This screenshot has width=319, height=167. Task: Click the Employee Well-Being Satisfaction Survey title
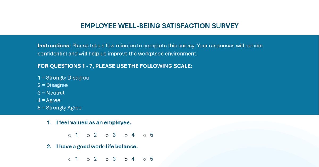click(159, 26)
